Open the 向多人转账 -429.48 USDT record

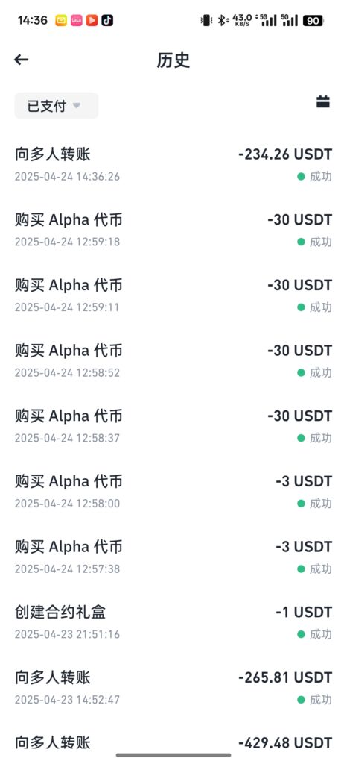click(x=173, y=743)
